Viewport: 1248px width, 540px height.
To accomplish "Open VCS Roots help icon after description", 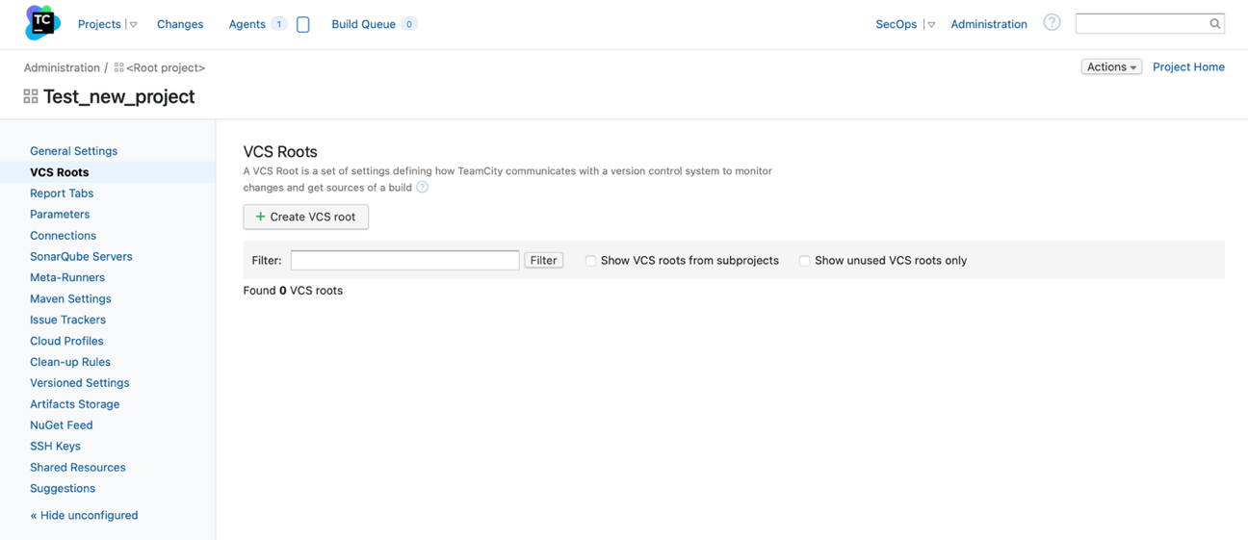I will click(x=422, y=187).
